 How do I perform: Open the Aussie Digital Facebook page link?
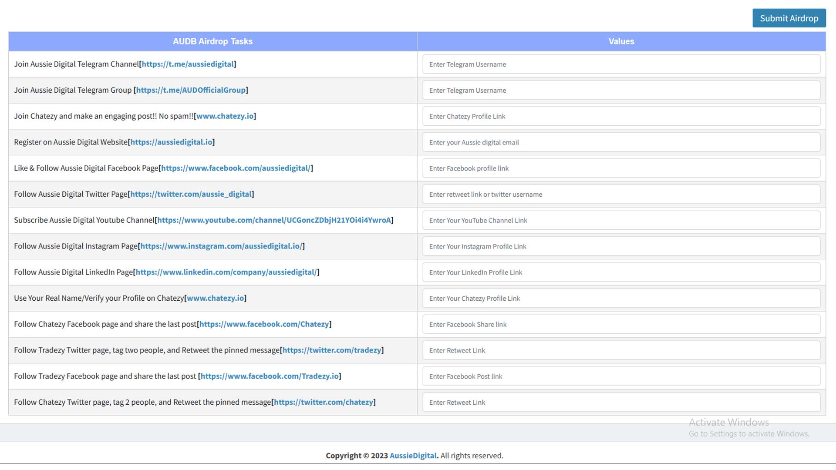(236, 168)
